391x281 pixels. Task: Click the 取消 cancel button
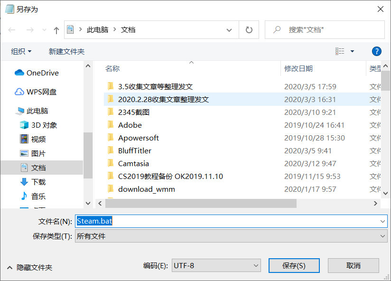(354, 265)
